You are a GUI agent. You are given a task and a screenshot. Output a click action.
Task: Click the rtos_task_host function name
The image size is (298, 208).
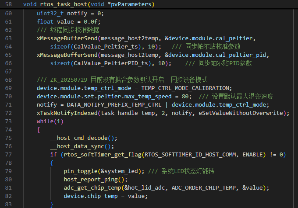tap(64, 4)
